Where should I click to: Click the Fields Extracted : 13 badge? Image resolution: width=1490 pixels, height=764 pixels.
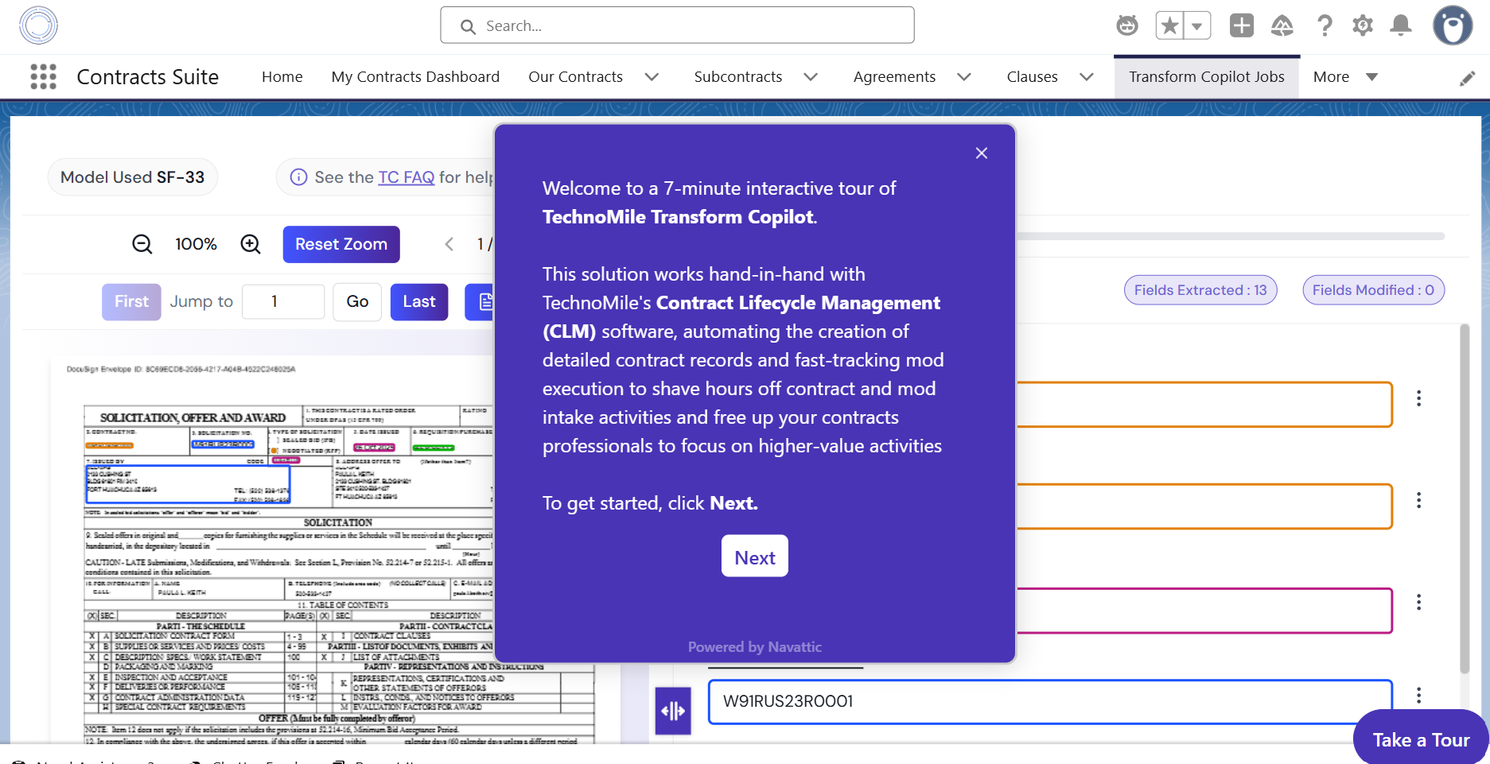1200,290
